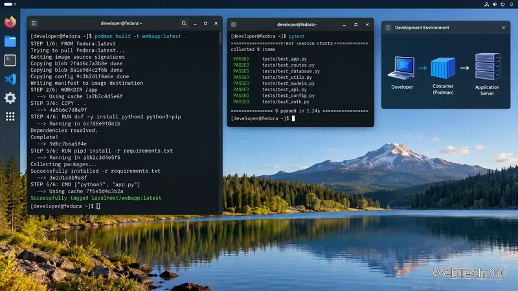Click Activities pill in top-left corner
Screen dimensions: 518x291
[8, 5]
